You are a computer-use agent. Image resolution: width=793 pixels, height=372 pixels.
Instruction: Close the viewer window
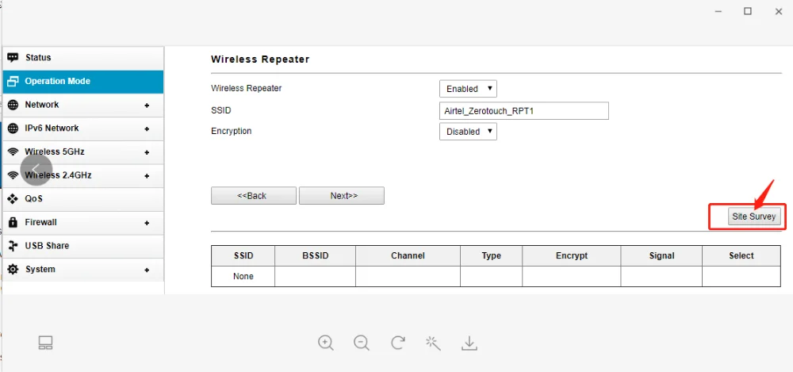tap(779, 11)
